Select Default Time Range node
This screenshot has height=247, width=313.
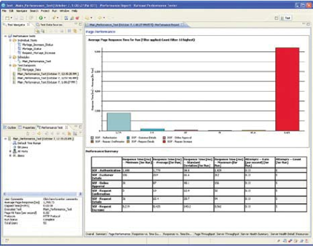[x=29, y=143]
